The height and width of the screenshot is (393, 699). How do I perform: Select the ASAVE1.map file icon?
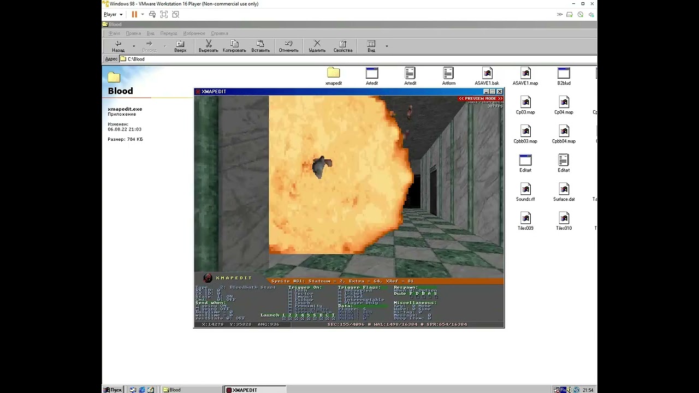coord(525,73)
